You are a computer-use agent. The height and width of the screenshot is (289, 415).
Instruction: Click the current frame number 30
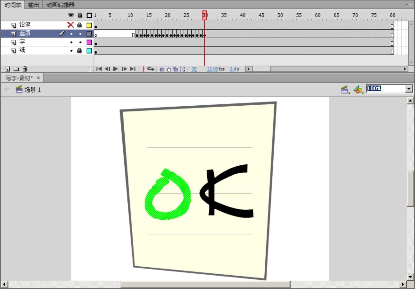coord(194,69)
